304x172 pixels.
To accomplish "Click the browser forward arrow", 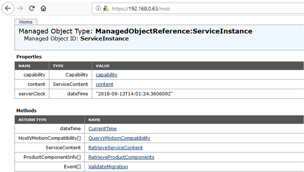I will tap(19, 9).
